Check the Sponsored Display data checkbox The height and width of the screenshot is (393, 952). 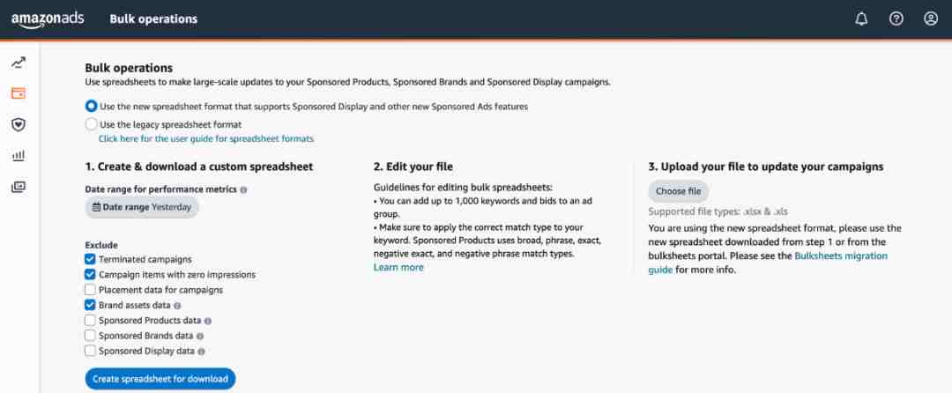tap(90, 351)
